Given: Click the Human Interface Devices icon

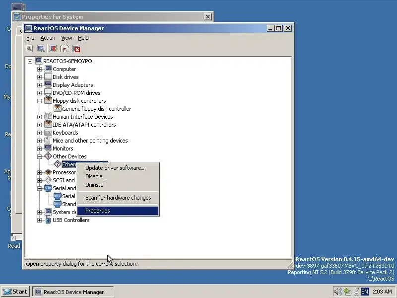Looking at the screenshot, I should [x=48, y=117].
